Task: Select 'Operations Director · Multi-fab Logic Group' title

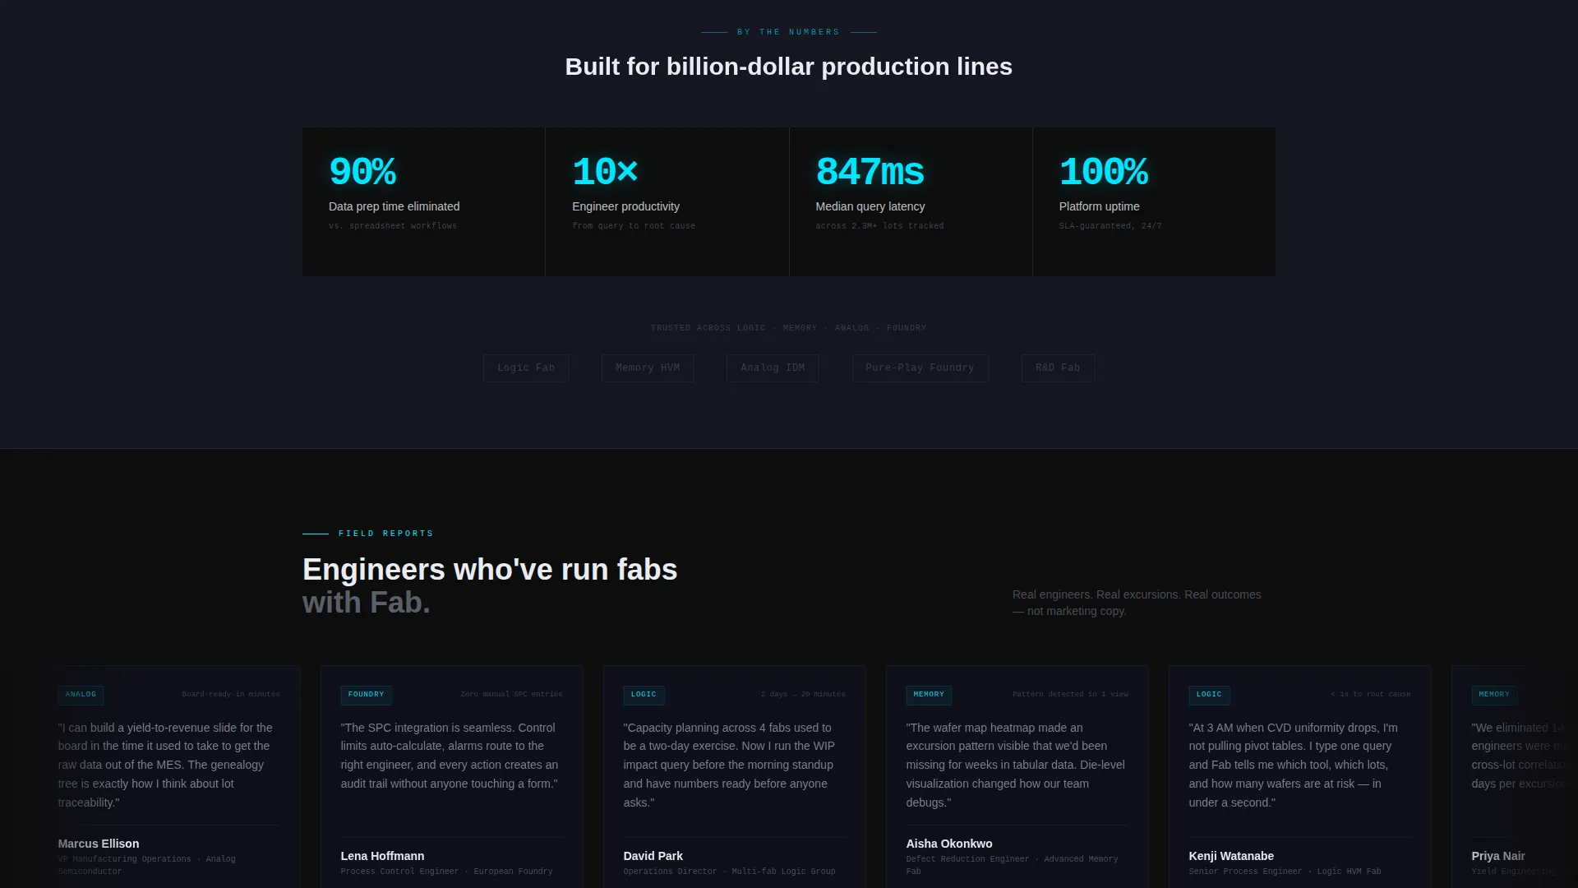Action: pos(729,872)
